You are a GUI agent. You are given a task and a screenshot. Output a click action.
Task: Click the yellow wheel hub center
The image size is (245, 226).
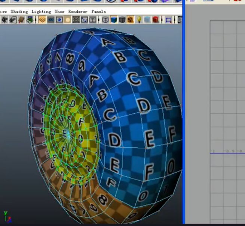point(68,134)
